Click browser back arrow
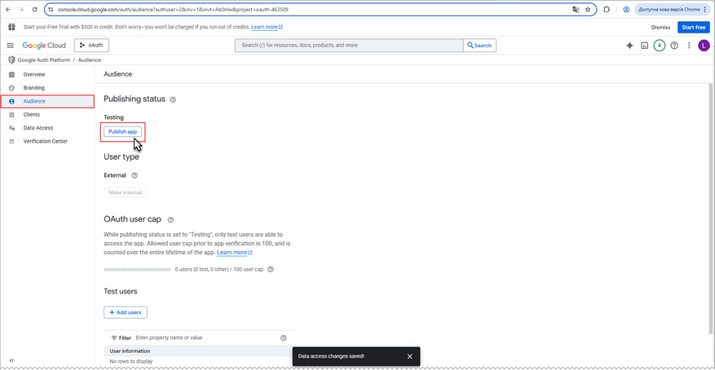Image resolution: width=715 pixels, height=370 pixels. 8,9
